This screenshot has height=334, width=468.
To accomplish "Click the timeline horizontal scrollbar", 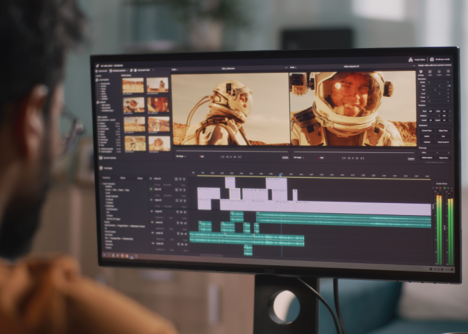I will pyautogui.click(x=211, y=255).
